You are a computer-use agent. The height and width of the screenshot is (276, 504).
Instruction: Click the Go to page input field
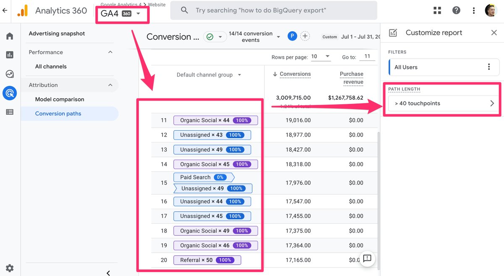(x=367, y=57)
